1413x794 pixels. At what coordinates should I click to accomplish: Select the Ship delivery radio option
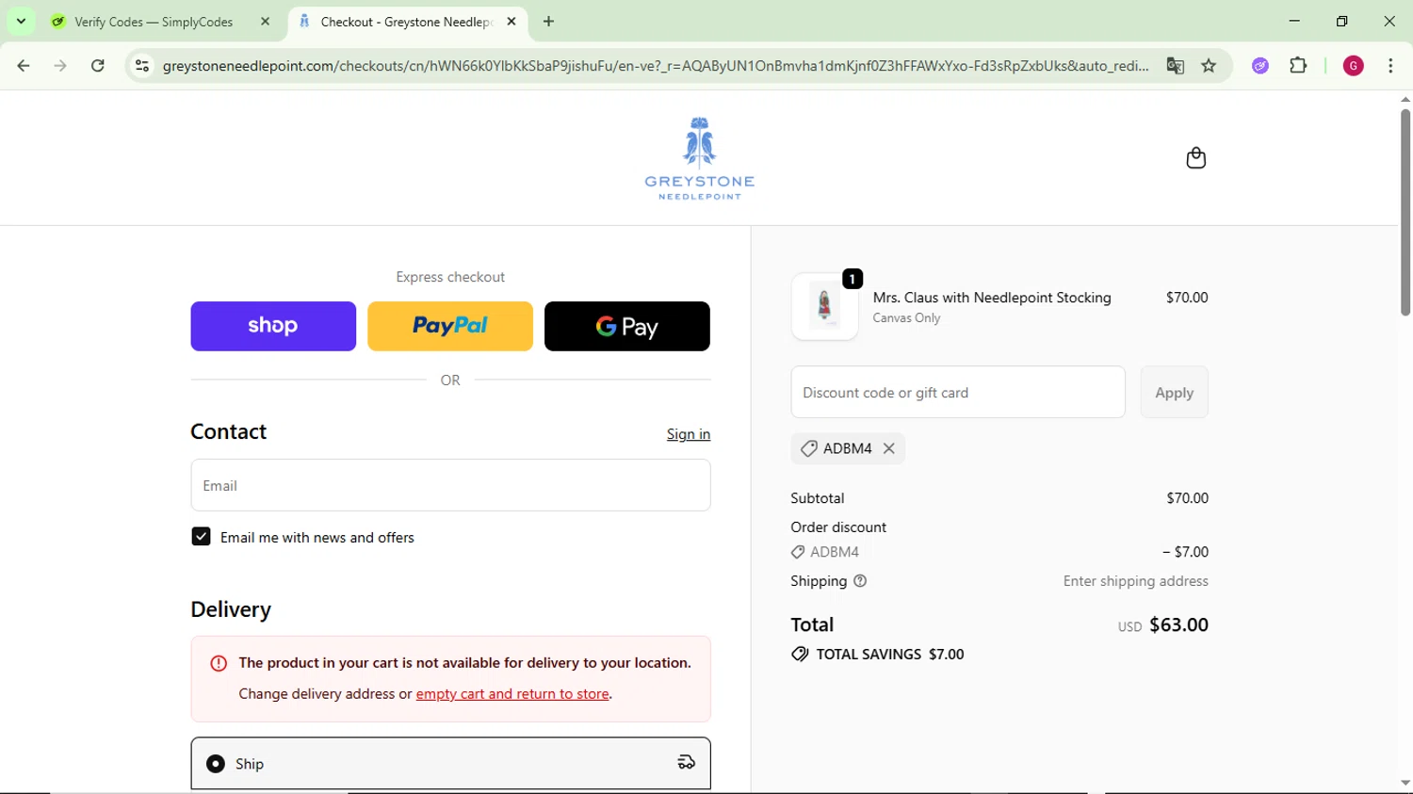[x=216, y=764]
